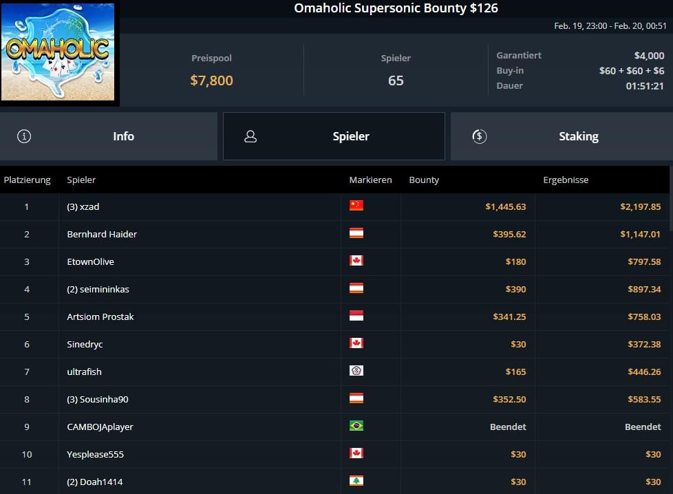Click the Lebanon flag for Doah1414

pos(356,481)
